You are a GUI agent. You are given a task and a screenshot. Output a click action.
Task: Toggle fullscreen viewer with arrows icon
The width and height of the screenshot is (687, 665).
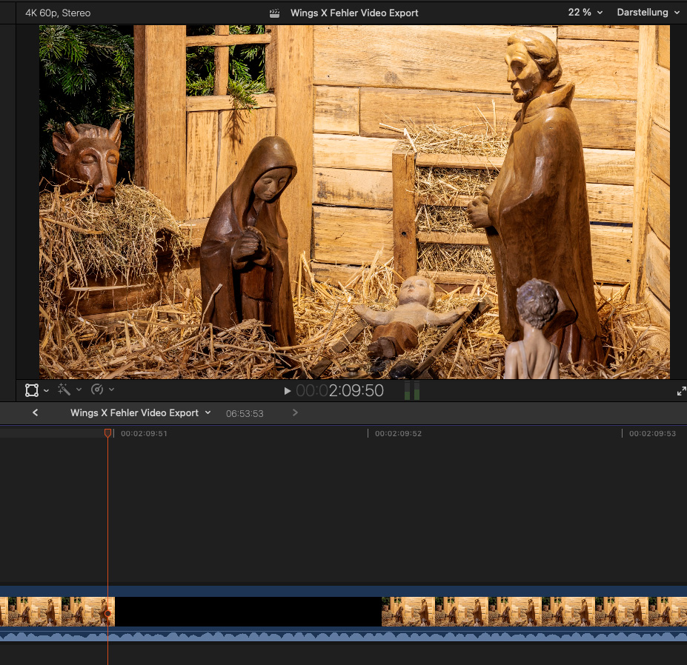[x=681, y=391]
